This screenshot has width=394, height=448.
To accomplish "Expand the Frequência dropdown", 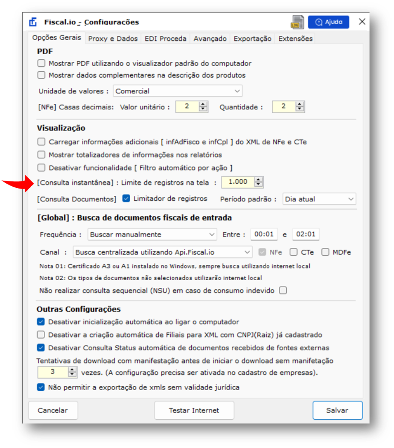I will pos(152,234).
